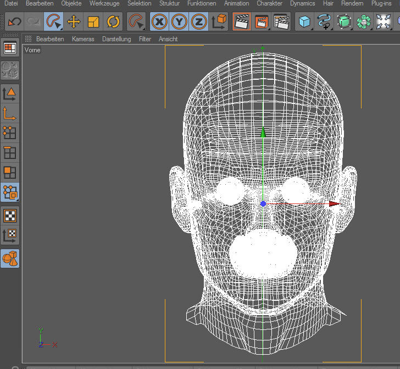Open the Charakter menu
The height and width of the screenshot is (369, 400).
[x=269, y=3]
